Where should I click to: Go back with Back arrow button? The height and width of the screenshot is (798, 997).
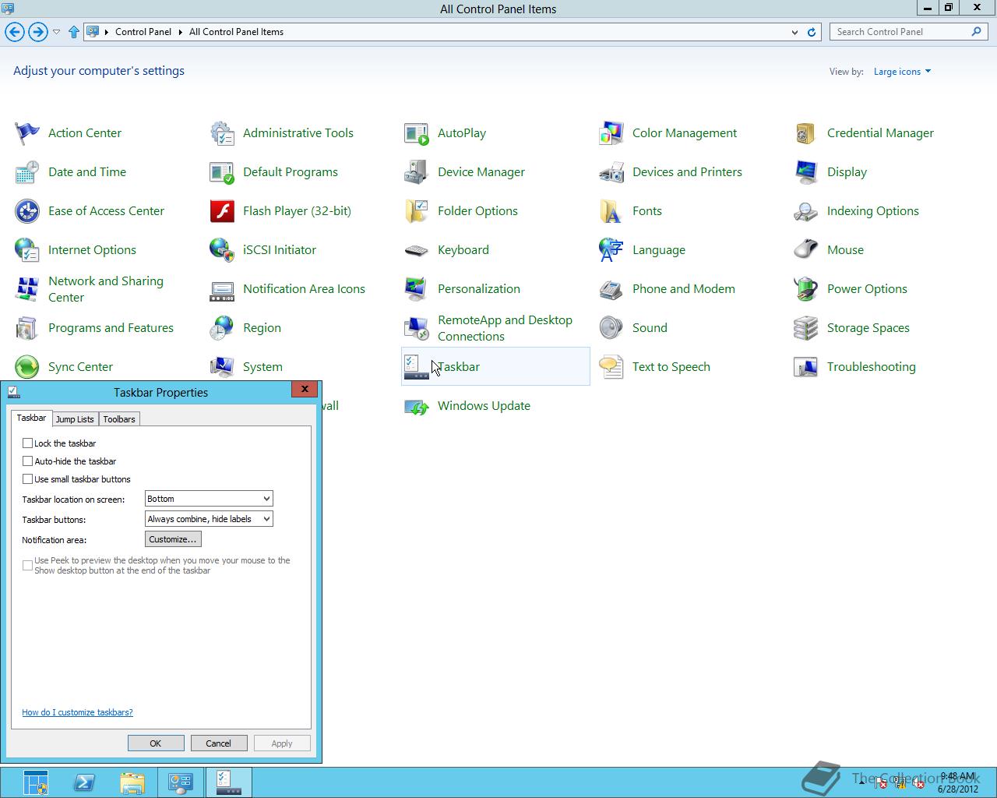pyautogui.click(x=15, y=32)
